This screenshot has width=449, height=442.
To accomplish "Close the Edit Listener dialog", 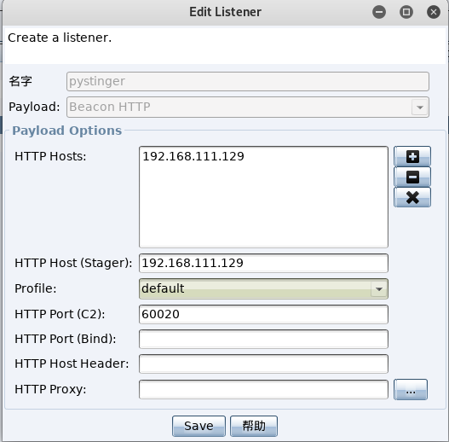I will (x=434, y=12).
